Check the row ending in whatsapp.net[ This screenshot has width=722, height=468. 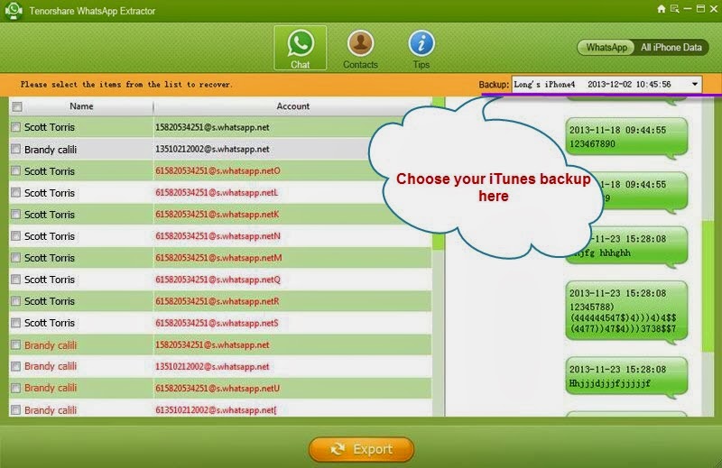[16, 409]
